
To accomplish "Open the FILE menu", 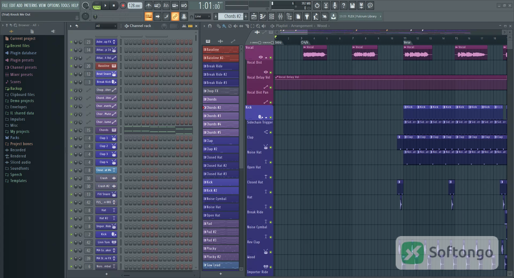I will (x=5, y=5).
